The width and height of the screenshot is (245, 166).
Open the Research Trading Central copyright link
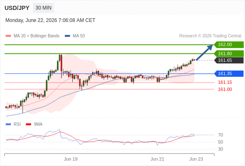click(x=210, y=36)
